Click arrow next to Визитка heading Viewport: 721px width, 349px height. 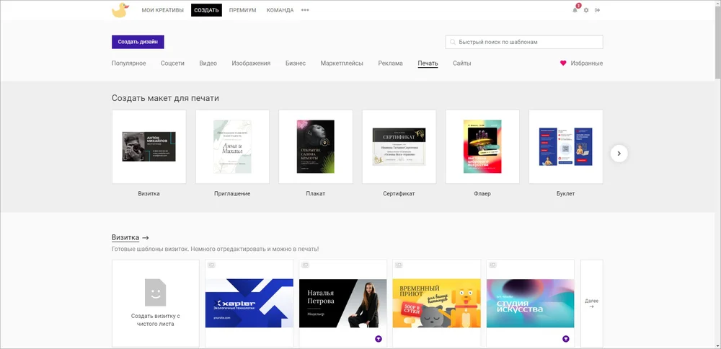[x=146, y=238]
